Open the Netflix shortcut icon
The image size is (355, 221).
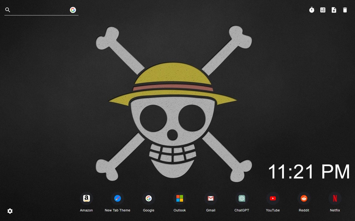pos(335,198)
